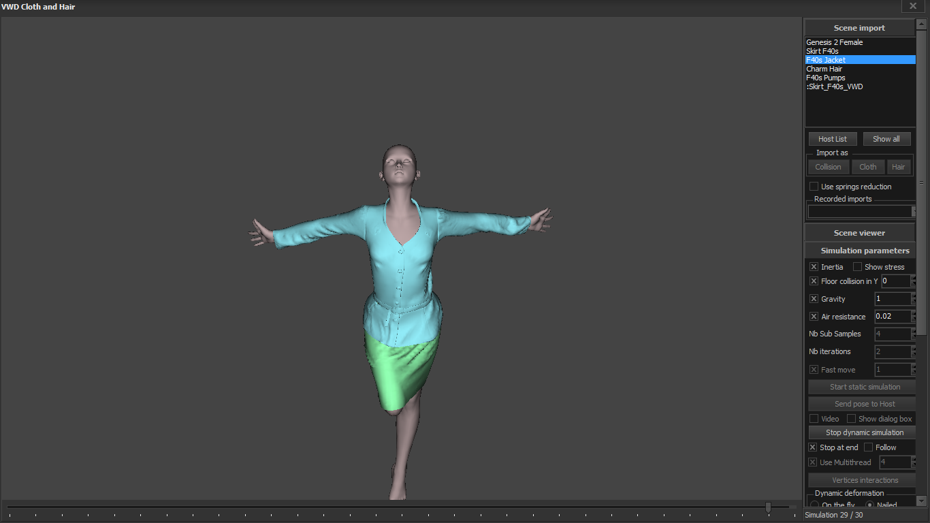Click the Fast move value field

(893, 370)
